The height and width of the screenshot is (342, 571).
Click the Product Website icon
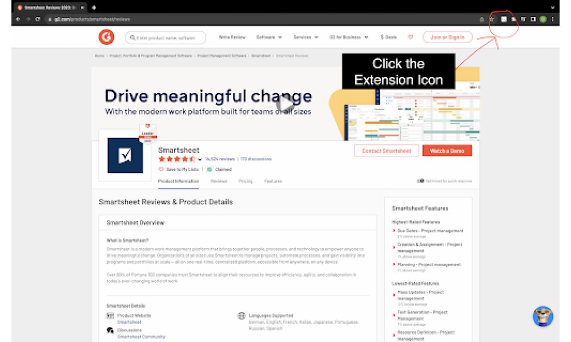[110, 315]
